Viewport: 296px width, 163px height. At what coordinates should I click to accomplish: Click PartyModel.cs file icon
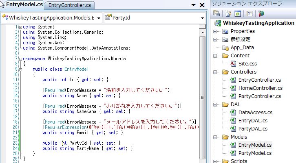[x=233, y=153]
